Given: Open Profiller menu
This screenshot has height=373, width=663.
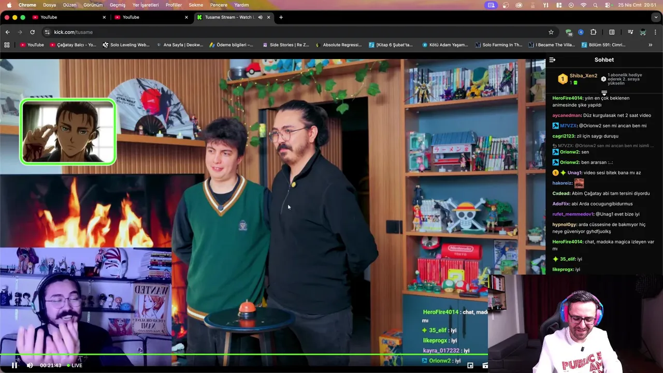Looking at the screenshot, I should click(174, 5).
